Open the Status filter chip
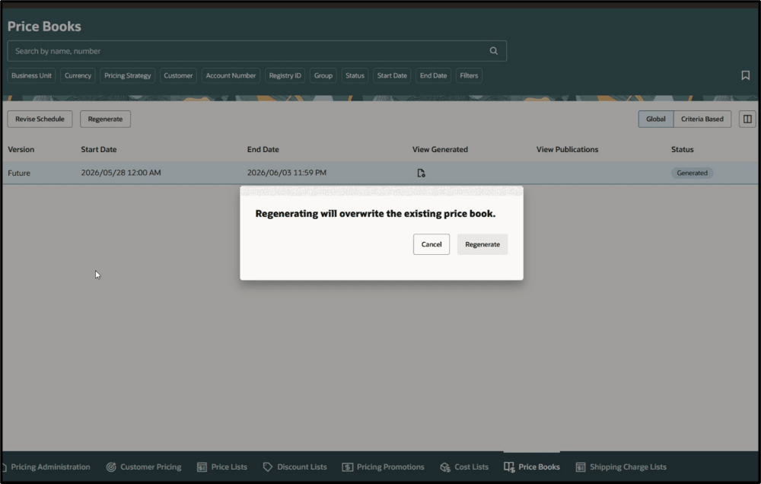761x484 pixels. 355,75
